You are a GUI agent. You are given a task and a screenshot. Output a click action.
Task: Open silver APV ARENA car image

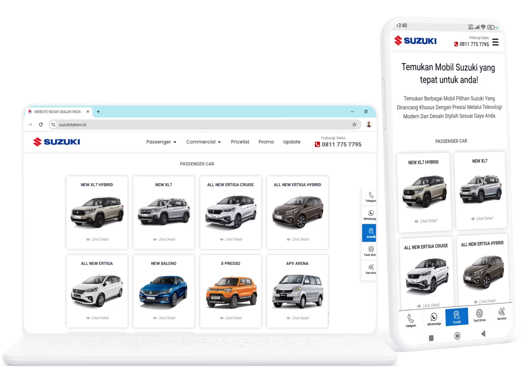tap(297, 291)
